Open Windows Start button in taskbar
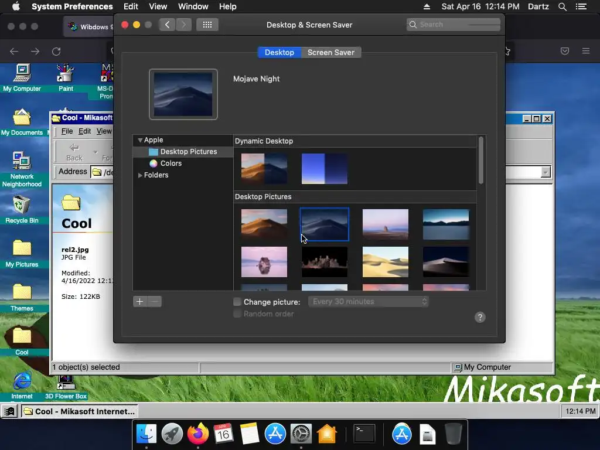The image size is (600, 450). pos(9,411)
